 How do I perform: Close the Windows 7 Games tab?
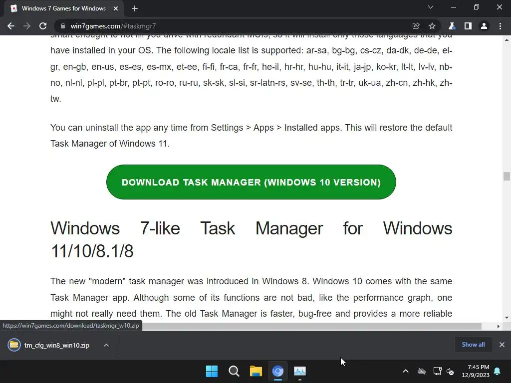coord(116,8)
